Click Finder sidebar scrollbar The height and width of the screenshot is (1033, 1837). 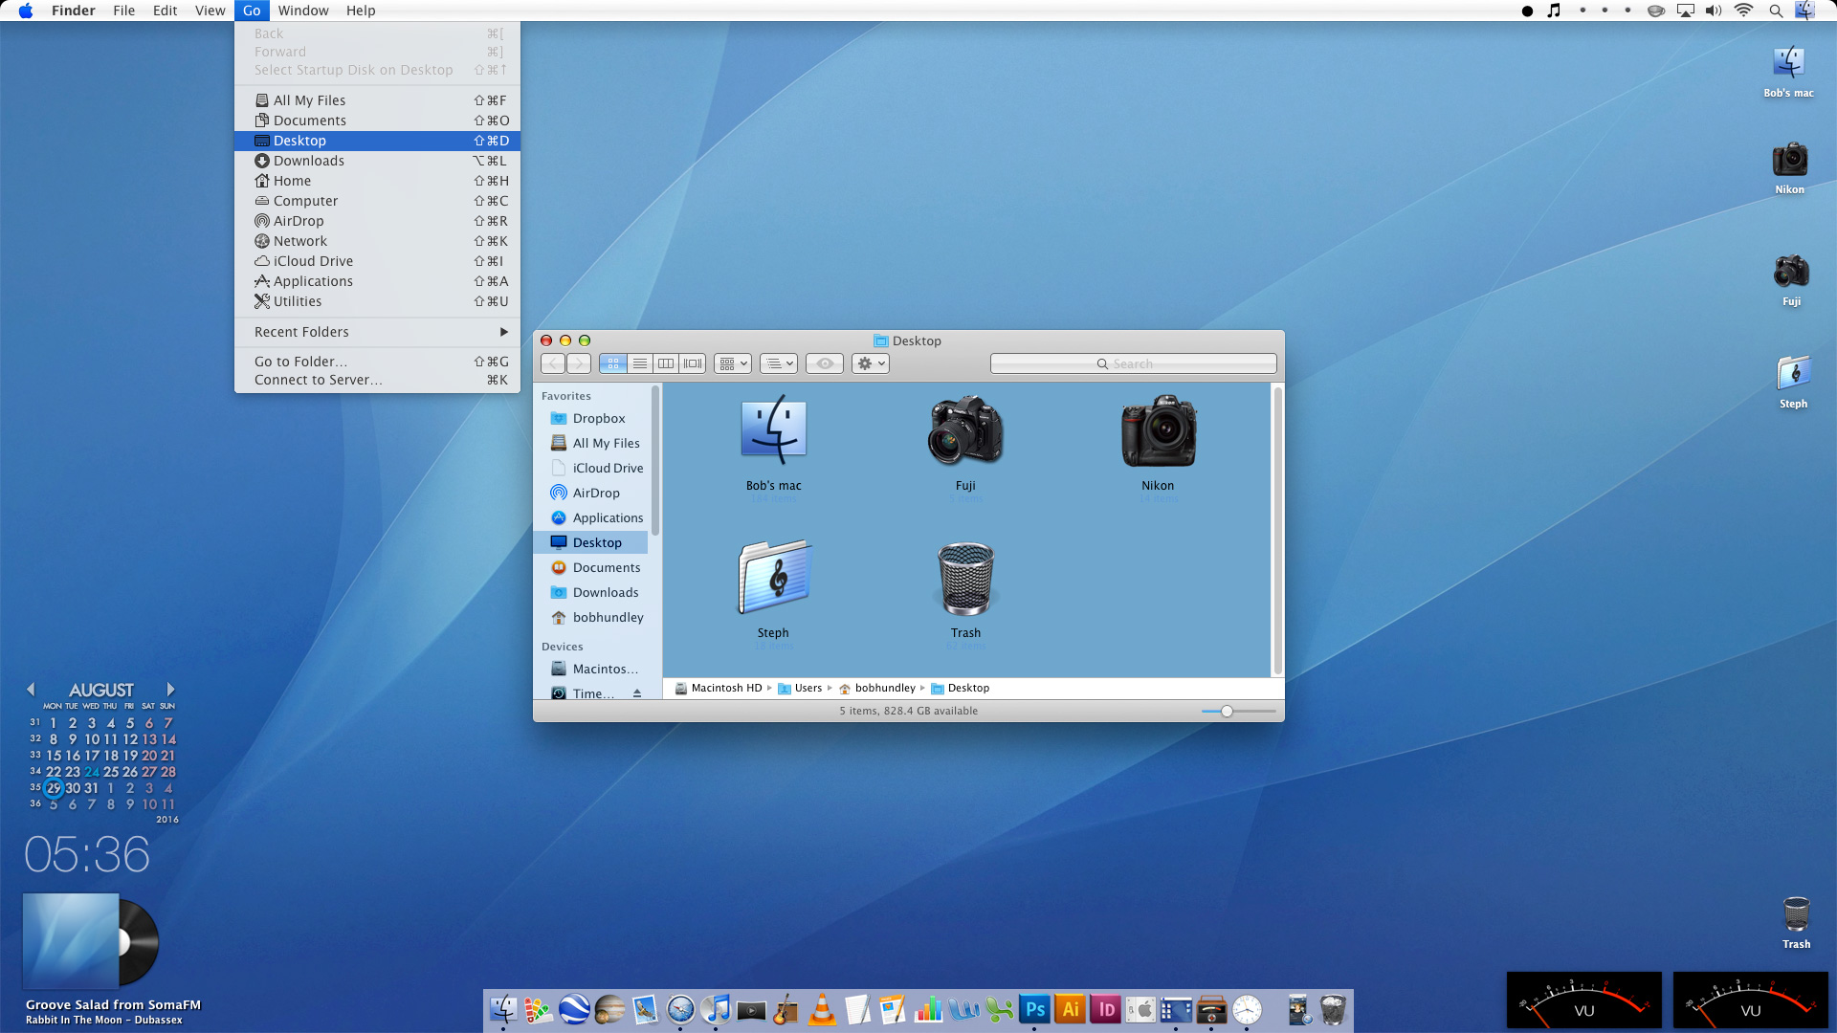point(655,460)
